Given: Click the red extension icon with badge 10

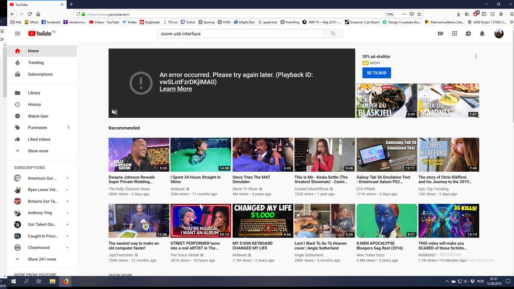Looking at the screenshot, I should coord(476,14).
